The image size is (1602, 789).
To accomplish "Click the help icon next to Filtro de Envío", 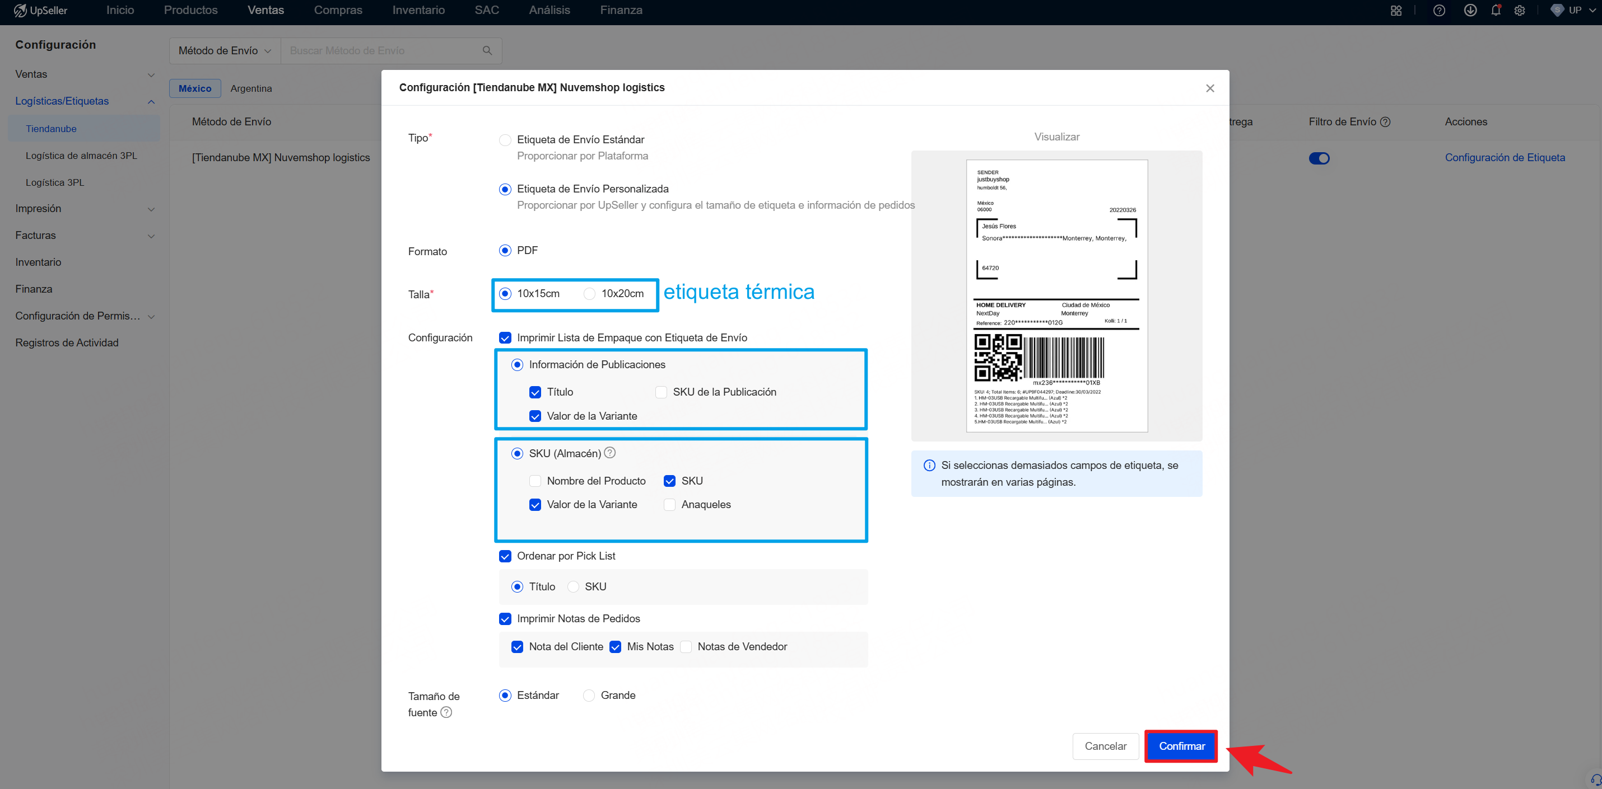I will [1385, 123].
